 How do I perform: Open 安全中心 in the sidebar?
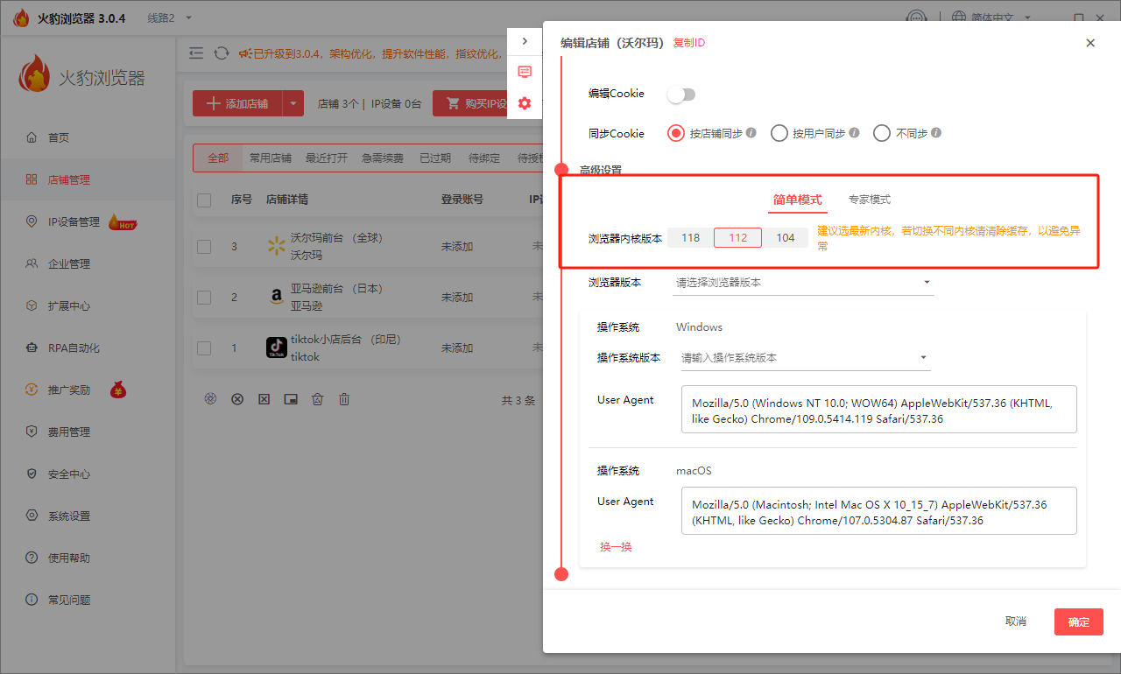[x=69, y=474]
